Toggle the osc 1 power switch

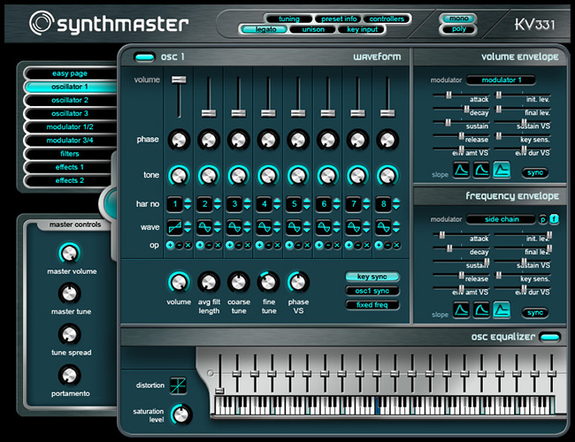(144, 57)
